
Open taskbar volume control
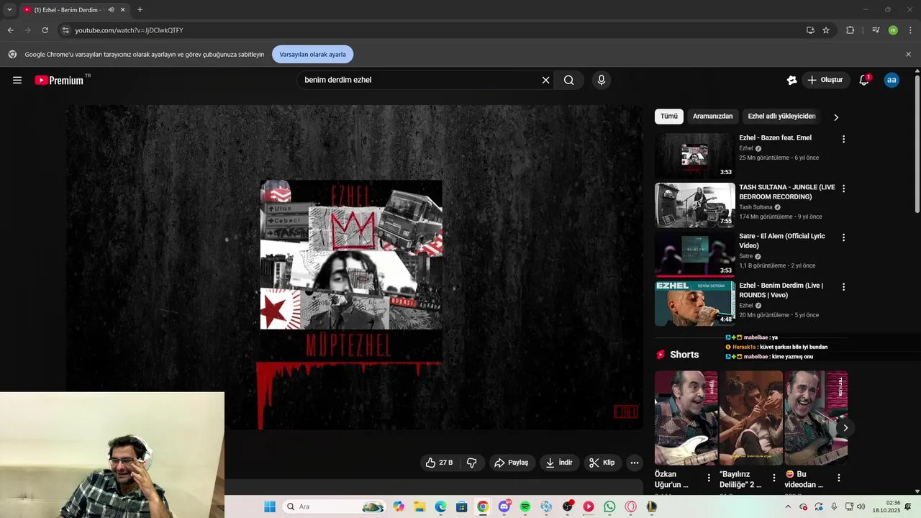861,506
